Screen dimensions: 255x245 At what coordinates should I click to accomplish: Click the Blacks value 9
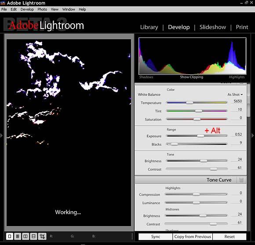coord(241,143)
